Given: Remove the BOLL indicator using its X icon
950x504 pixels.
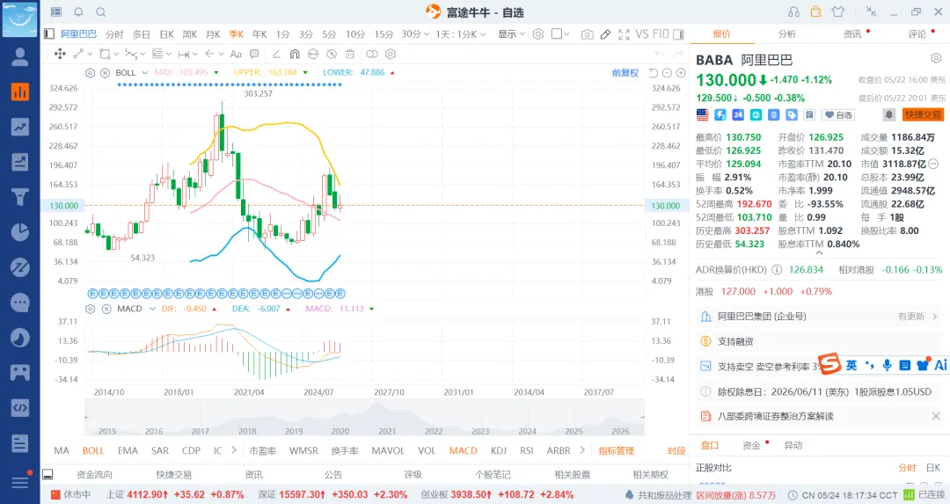Looking at the screenshot, I should tap(105, 73).
